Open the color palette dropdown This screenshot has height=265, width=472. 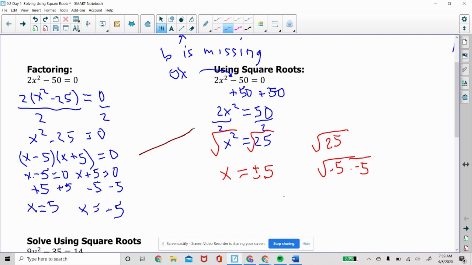pyautogui.click(x=261, y=24)
